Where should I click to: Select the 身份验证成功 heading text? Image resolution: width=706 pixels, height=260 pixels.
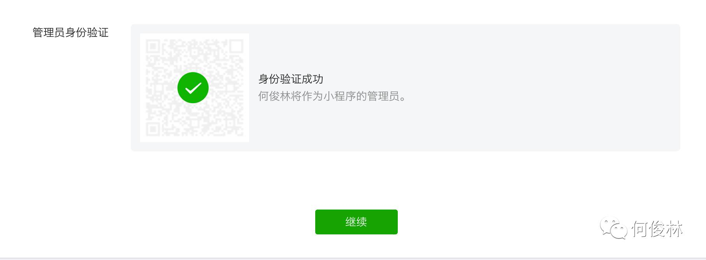click(x=291, y=79)
